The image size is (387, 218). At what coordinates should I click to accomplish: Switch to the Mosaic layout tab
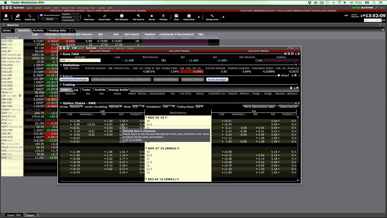pos(30,215)
